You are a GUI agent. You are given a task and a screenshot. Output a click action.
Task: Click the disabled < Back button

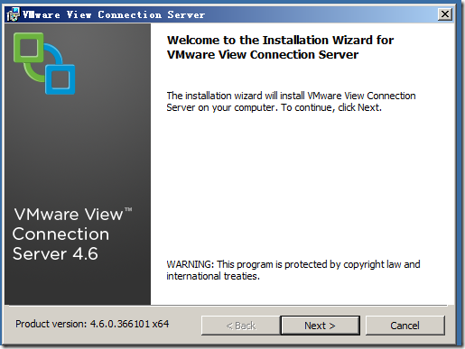point(241,326)
